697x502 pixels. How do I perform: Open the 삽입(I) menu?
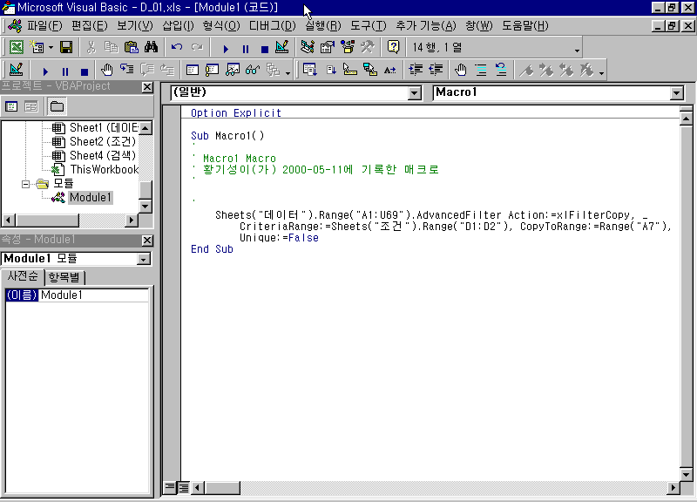click(178, 26)
